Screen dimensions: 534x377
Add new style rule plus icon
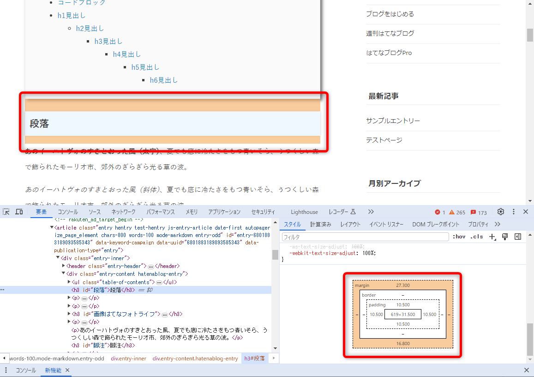click(x=492, y=237)
